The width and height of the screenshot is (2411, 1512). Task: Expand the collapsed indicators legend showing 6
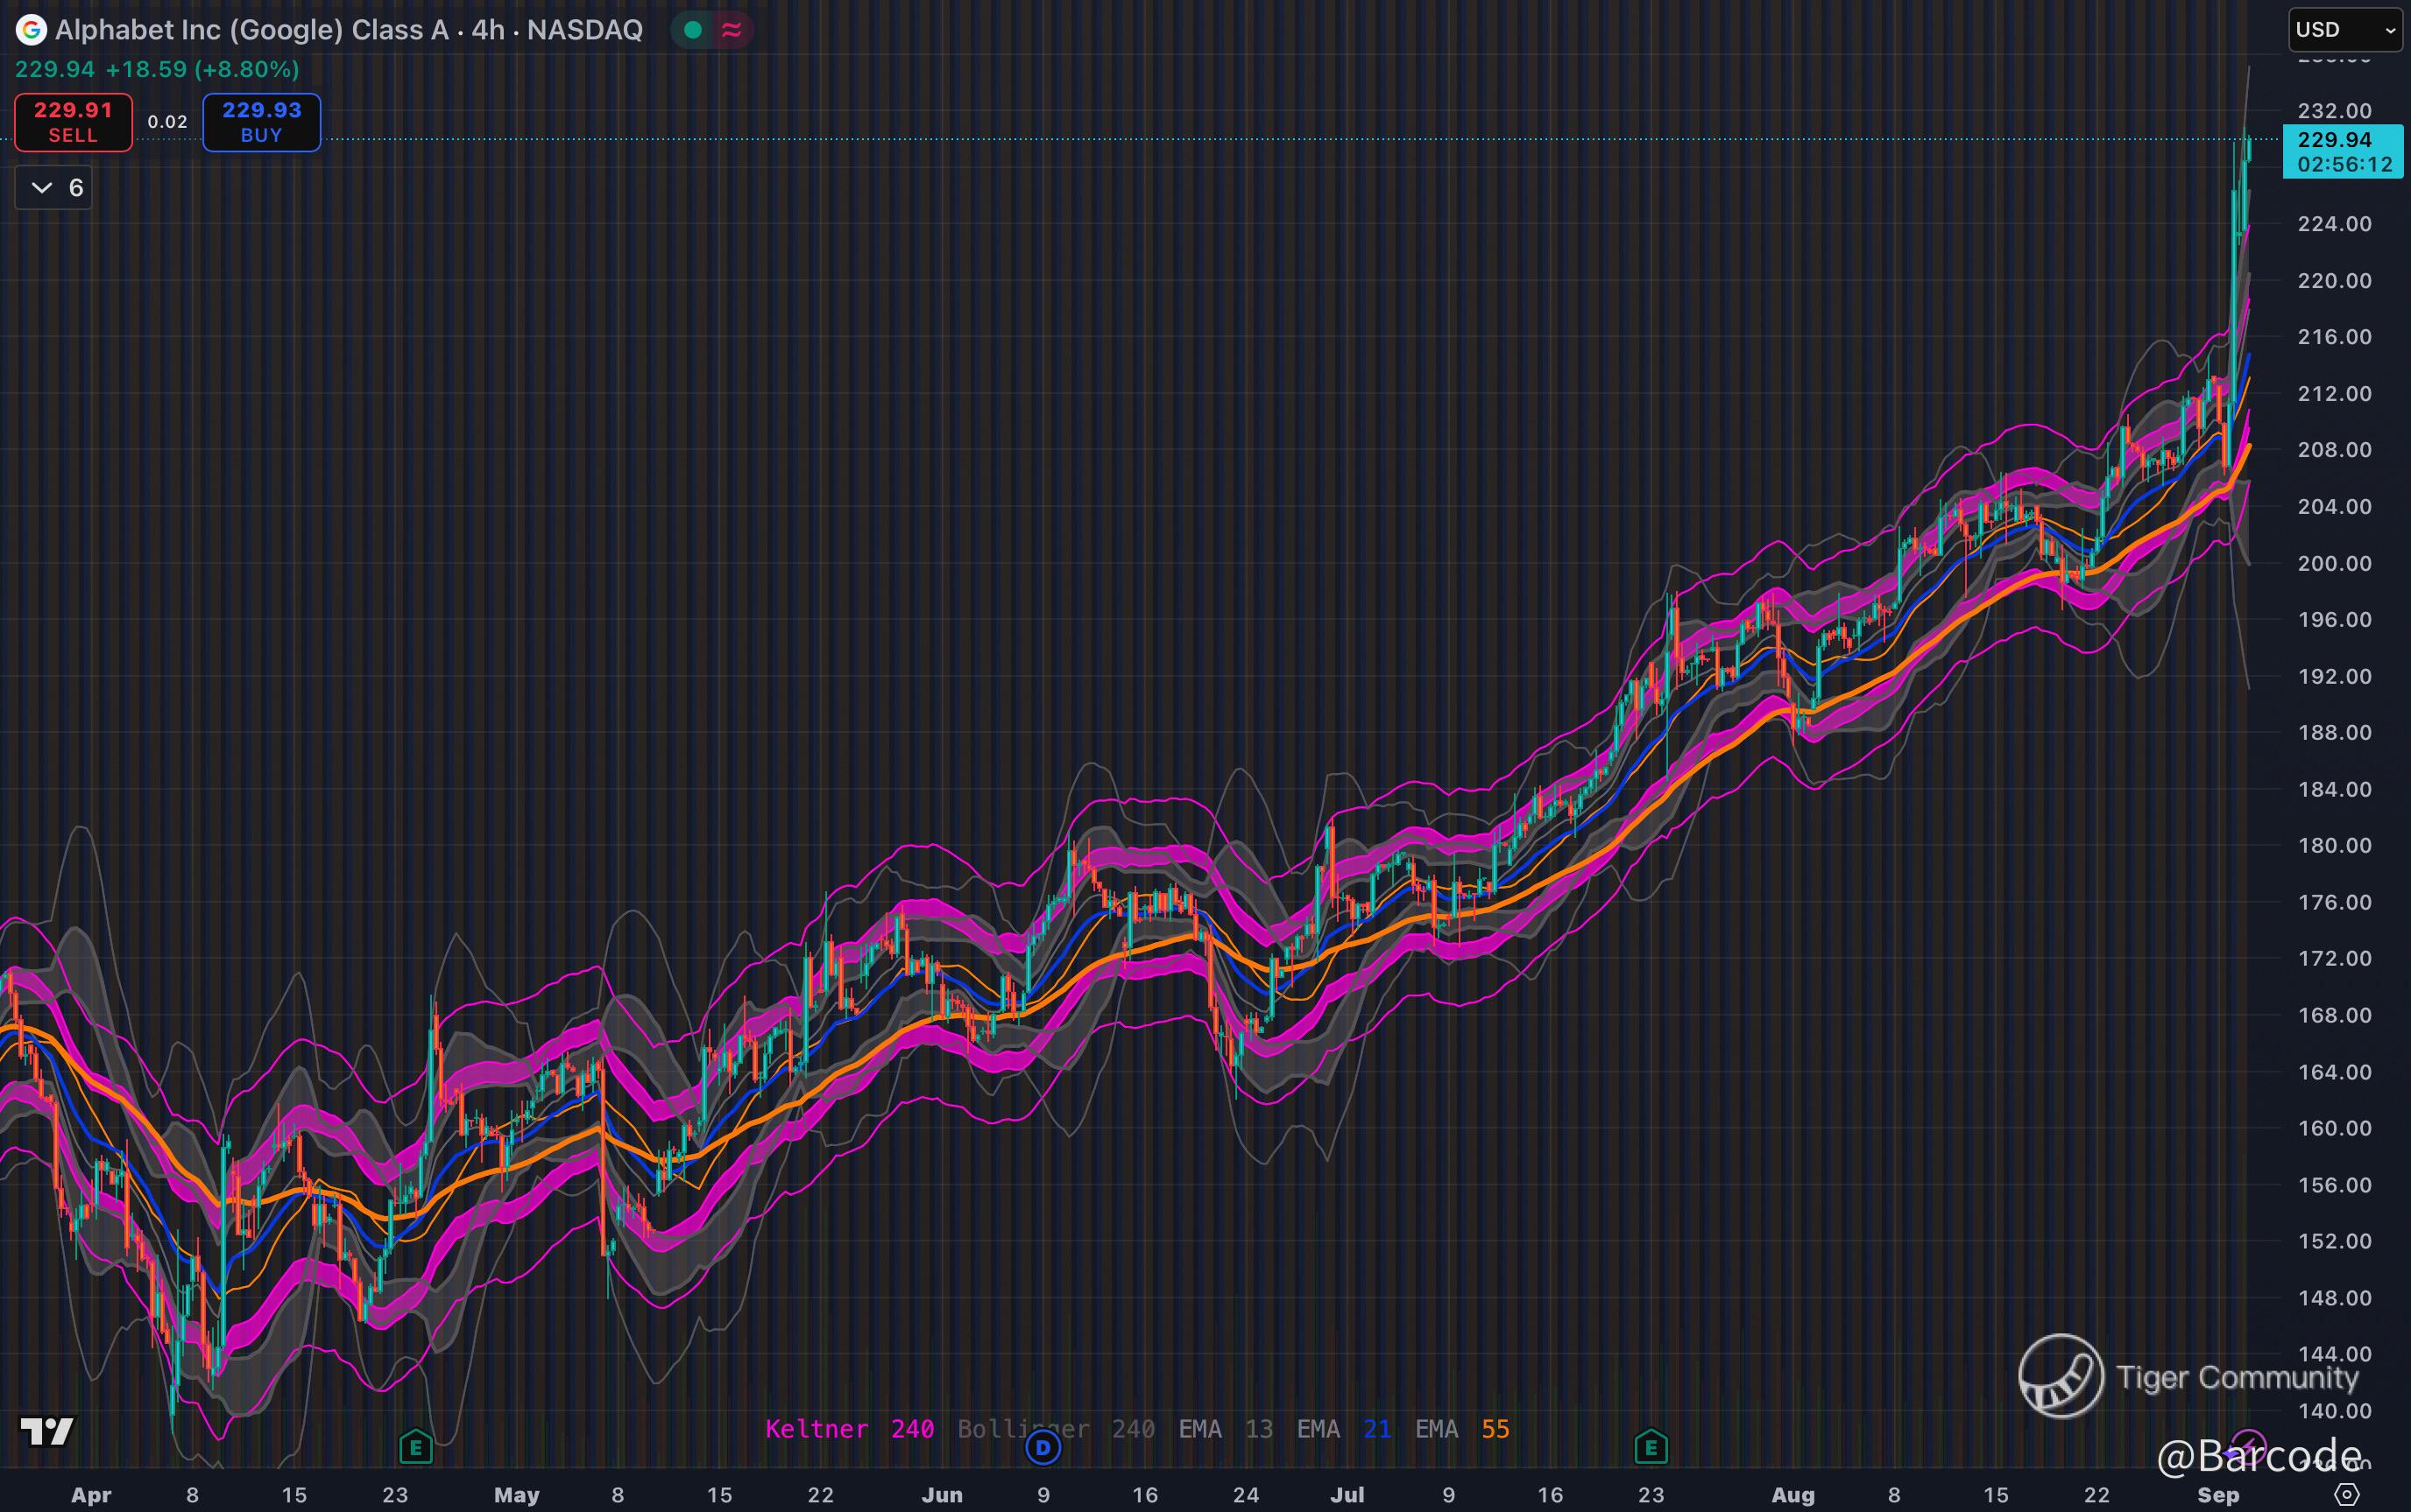coord(54,188)
